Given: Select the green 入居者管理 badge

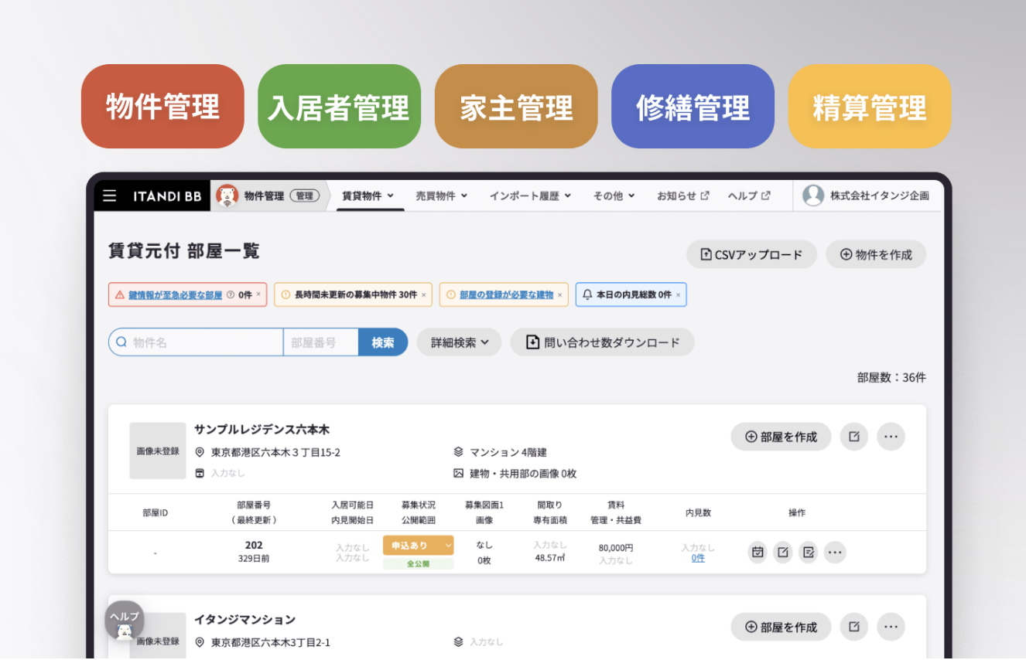Looking at the screenshot, I should pos(339,106).
